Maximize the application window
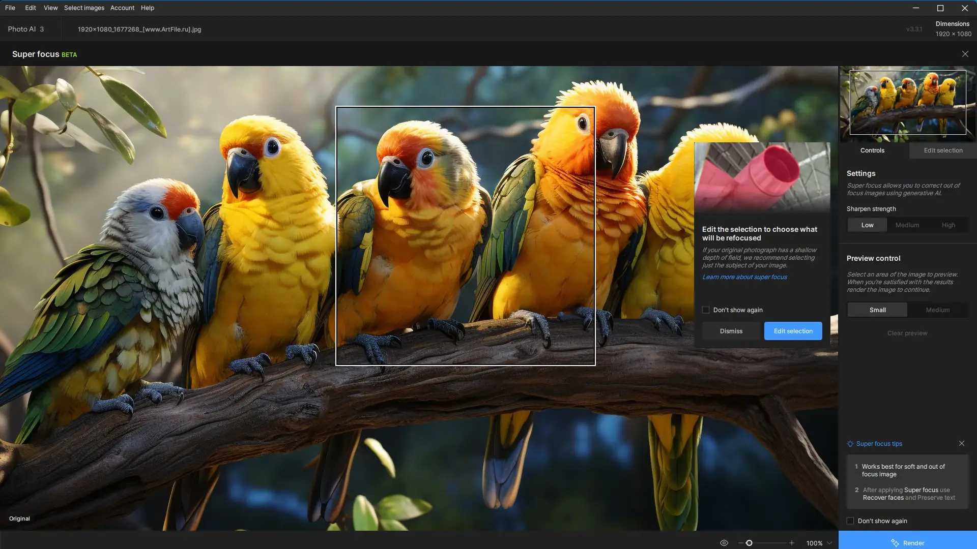Image resolution: width=977 pixels, height=549 pixels. (x=940, y=8)
